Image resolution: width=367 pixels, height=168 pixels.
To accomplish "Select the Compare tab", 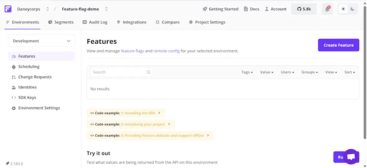I will (168, 22).
